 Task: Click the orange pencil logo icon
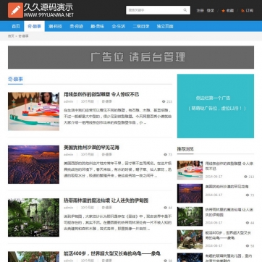point(15,10)
